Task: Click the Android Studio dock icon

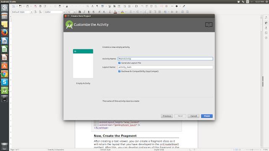Action: (5, 91)
